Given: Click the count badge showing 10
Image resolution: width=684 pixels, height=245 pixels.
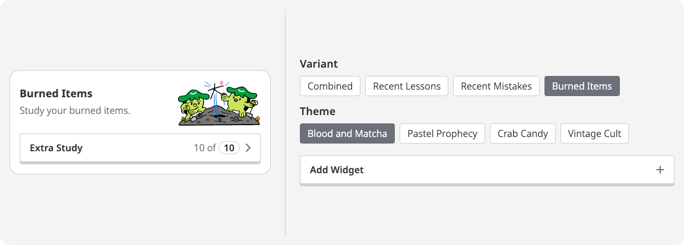Looking at the screenshot, I should (229, 148).
